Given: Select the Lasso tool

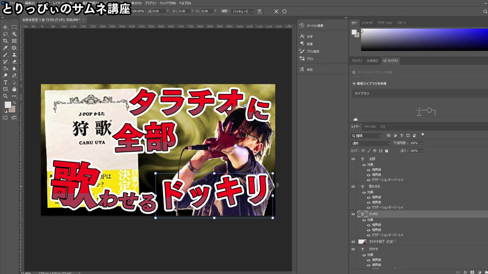Looking at the screenshot, I should 5,34.
